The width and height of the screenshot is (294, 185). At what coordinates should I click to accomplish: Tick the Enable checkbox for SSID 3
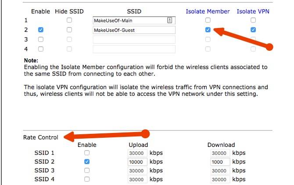click(x=41, y=40)
